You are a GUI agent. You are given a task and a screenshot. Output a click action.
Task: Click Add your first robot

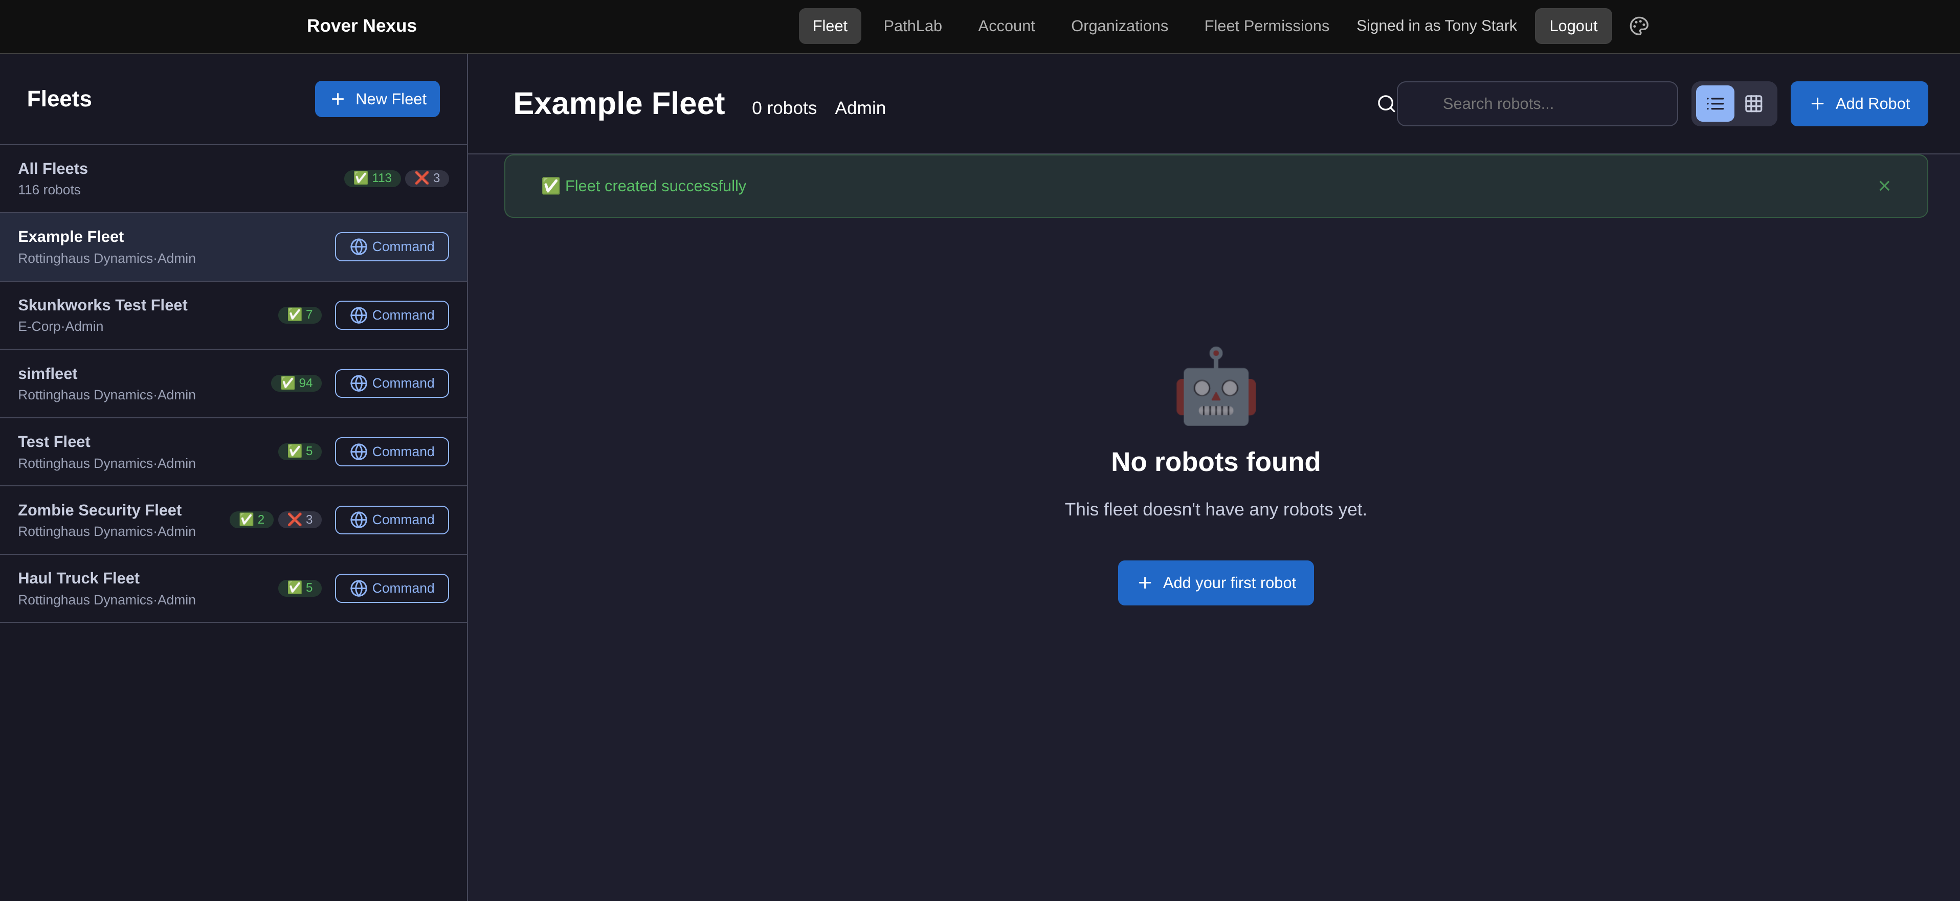click(1215, 583)
